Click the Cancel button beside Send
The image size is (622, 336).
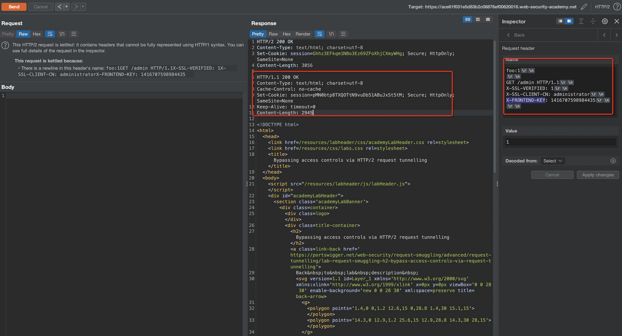[41, 7]
